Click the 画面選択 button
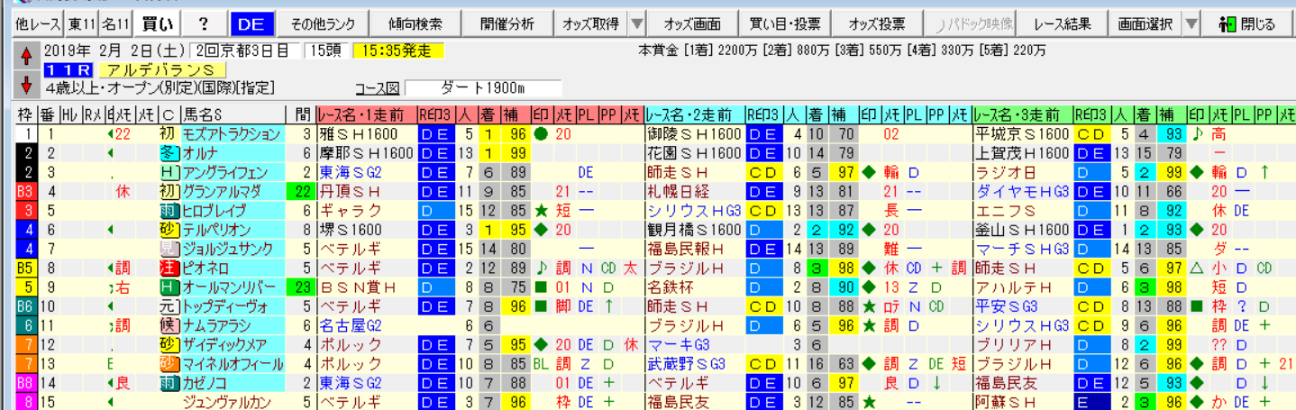Viewport: 1296px width, 410px height. click(x=1145, y=24)
